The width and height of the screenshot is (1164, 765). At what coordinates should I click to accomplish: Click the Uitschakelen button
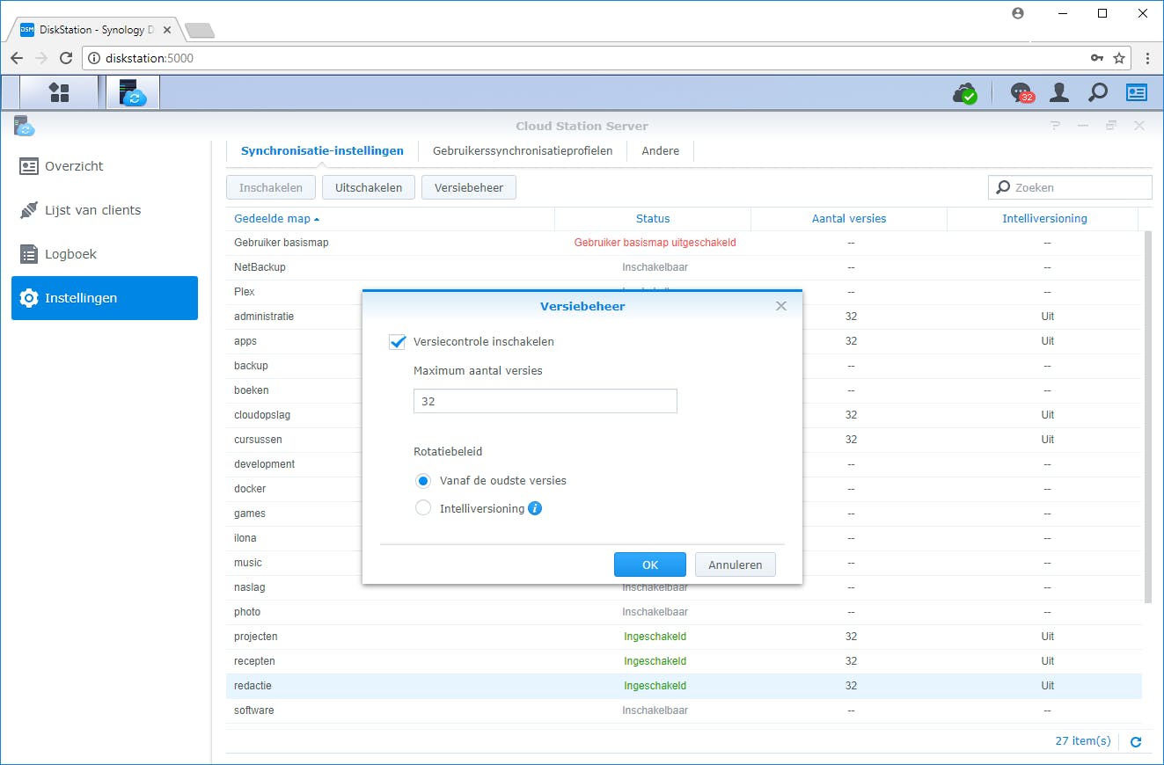[x=368, y=186]
